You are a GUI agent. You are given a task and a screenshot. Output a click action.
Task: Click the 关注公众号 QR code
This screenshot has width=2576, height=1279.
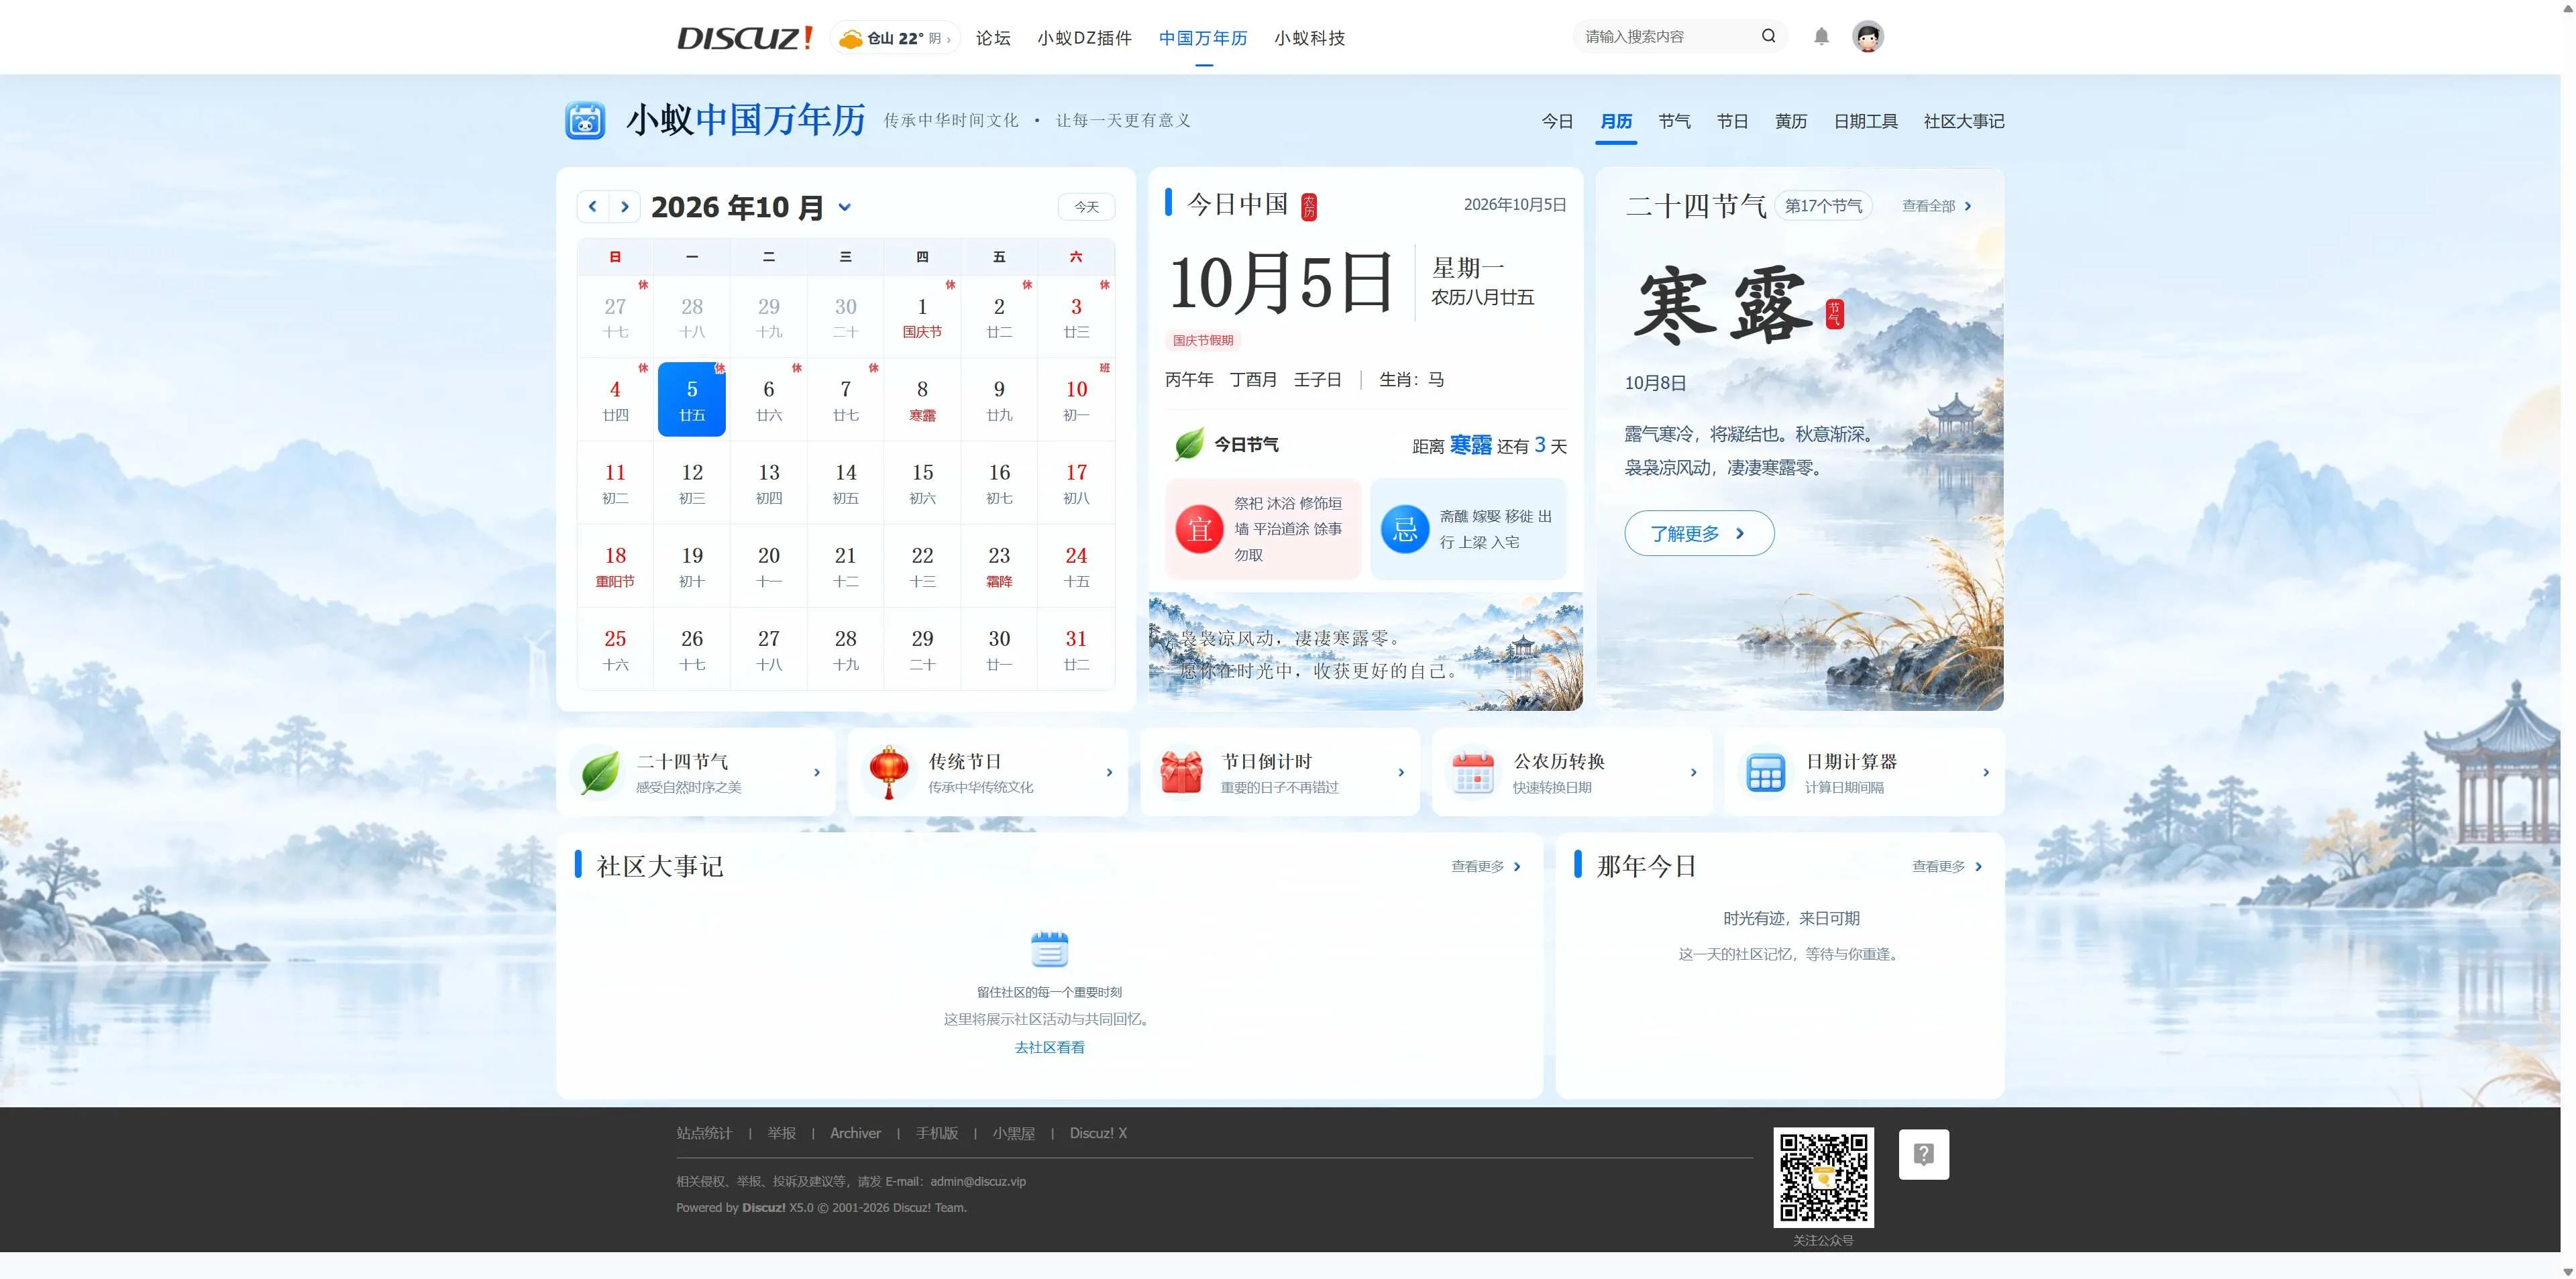point(1823,1177)
